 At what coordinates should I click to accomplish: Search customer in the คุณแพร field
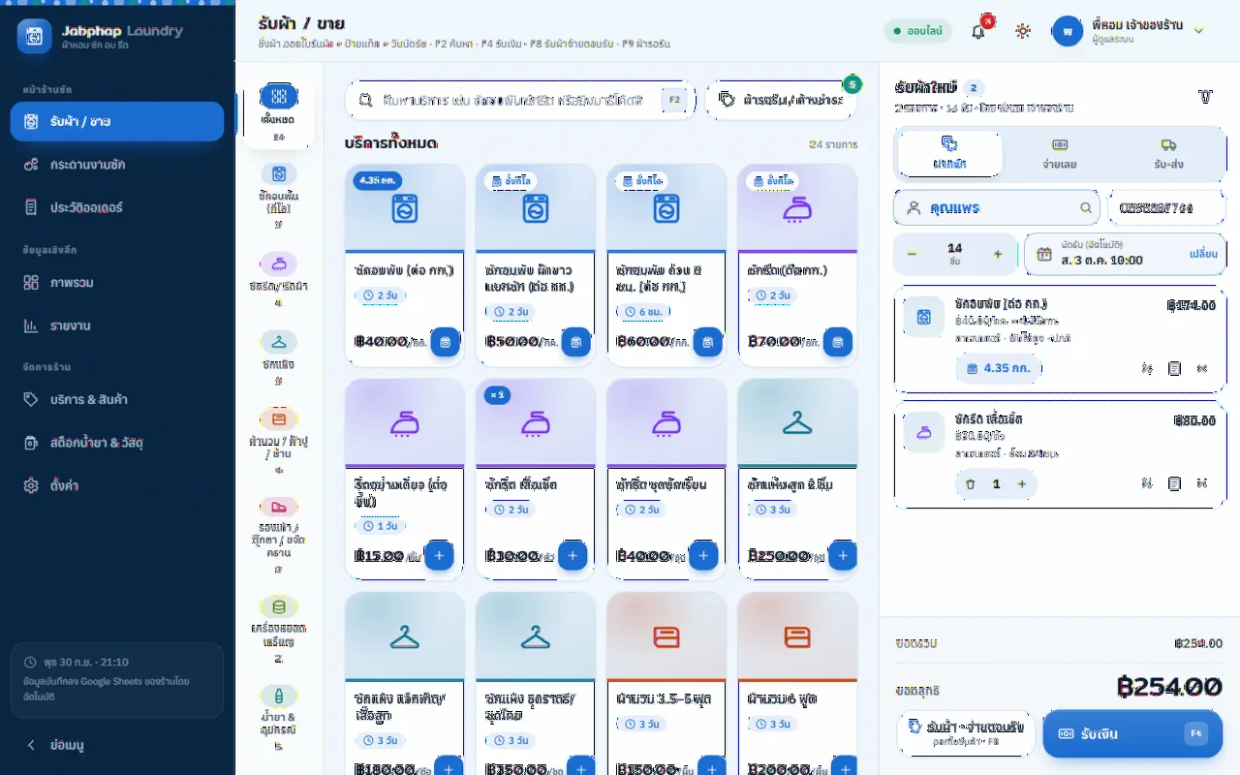click(997, 207)
